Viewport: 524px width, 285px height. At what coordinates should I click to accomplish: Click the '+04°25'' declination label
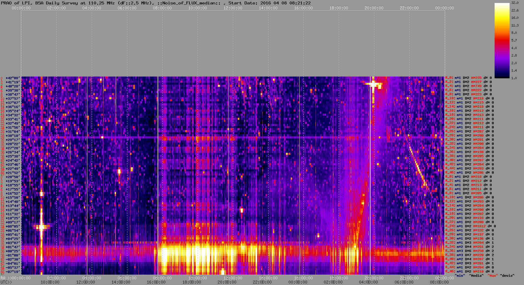[13, 239]
